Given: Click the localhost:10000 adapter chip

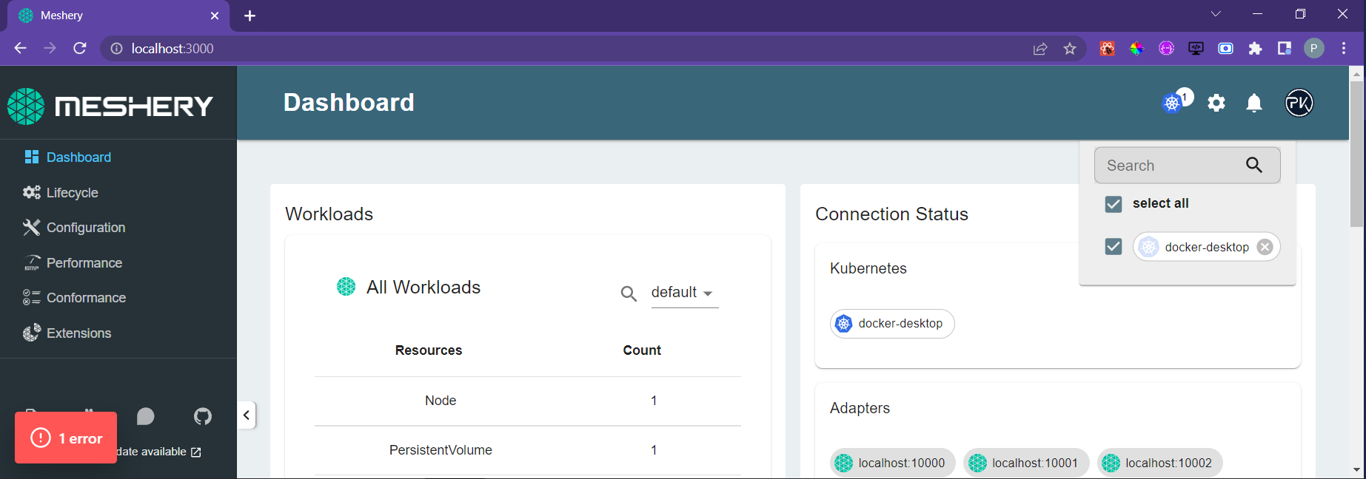Looking at the screenshot, I should pyautogui.click(x=892, y=463).
